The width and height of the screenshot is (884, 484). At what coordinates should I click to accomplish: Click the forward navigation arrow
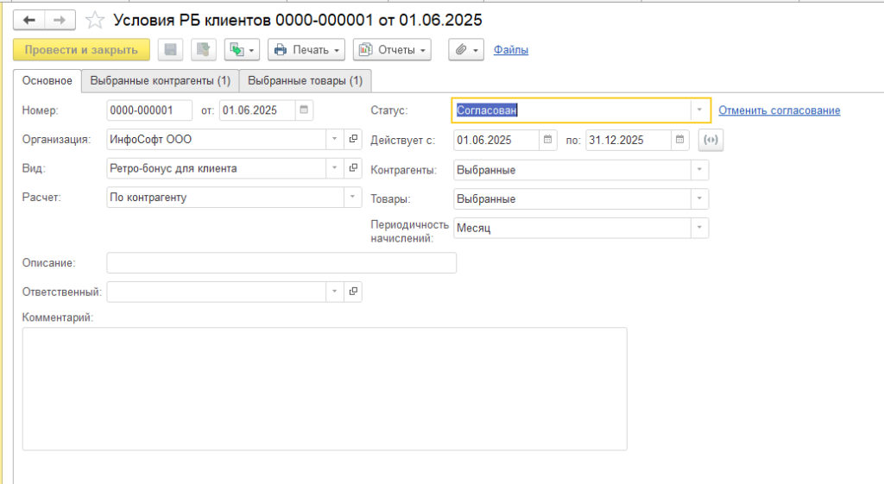60,19
